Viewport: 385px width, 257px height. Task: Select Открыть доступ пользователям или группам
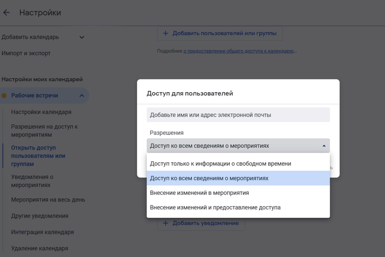pos(38,156)
